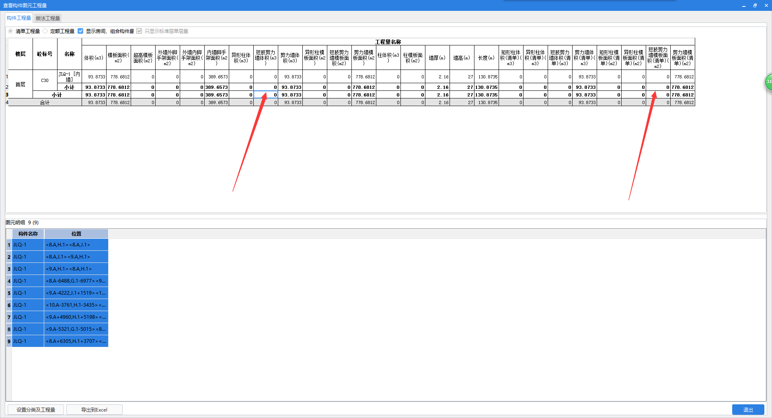Click the minimize window icon

point(744,6)
